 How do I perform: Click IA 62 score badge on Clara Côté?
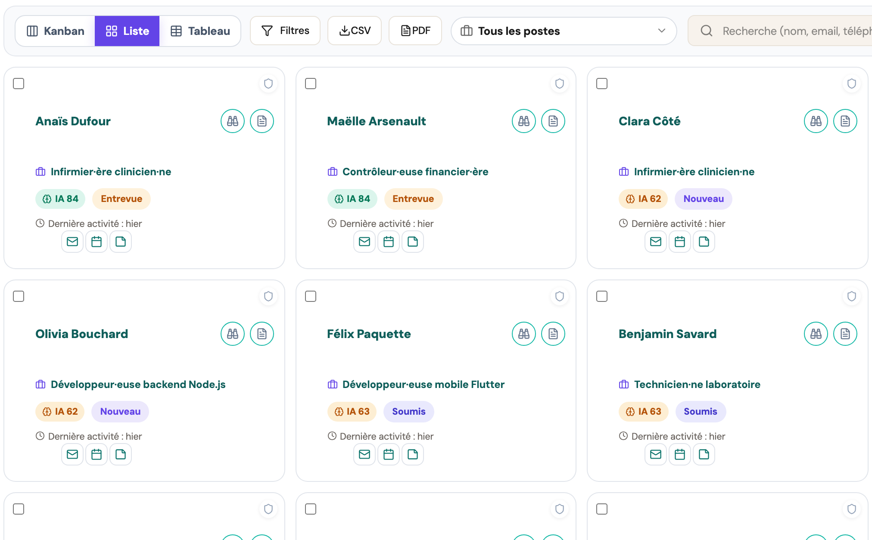tap(643, 199)
